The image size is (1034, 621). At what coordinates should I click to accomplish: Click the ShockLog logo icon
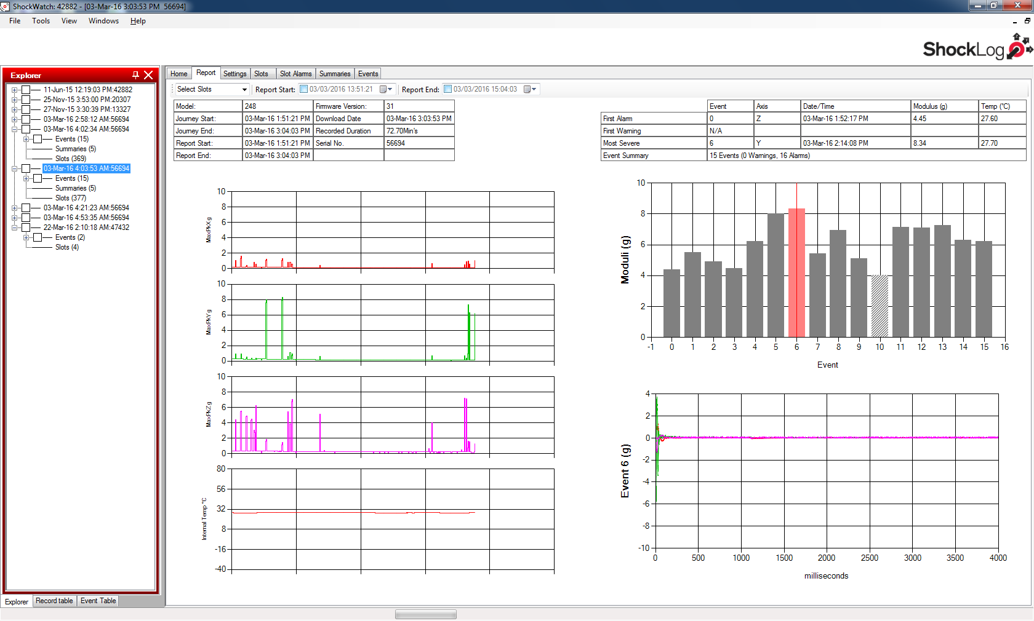point(1019,47)
